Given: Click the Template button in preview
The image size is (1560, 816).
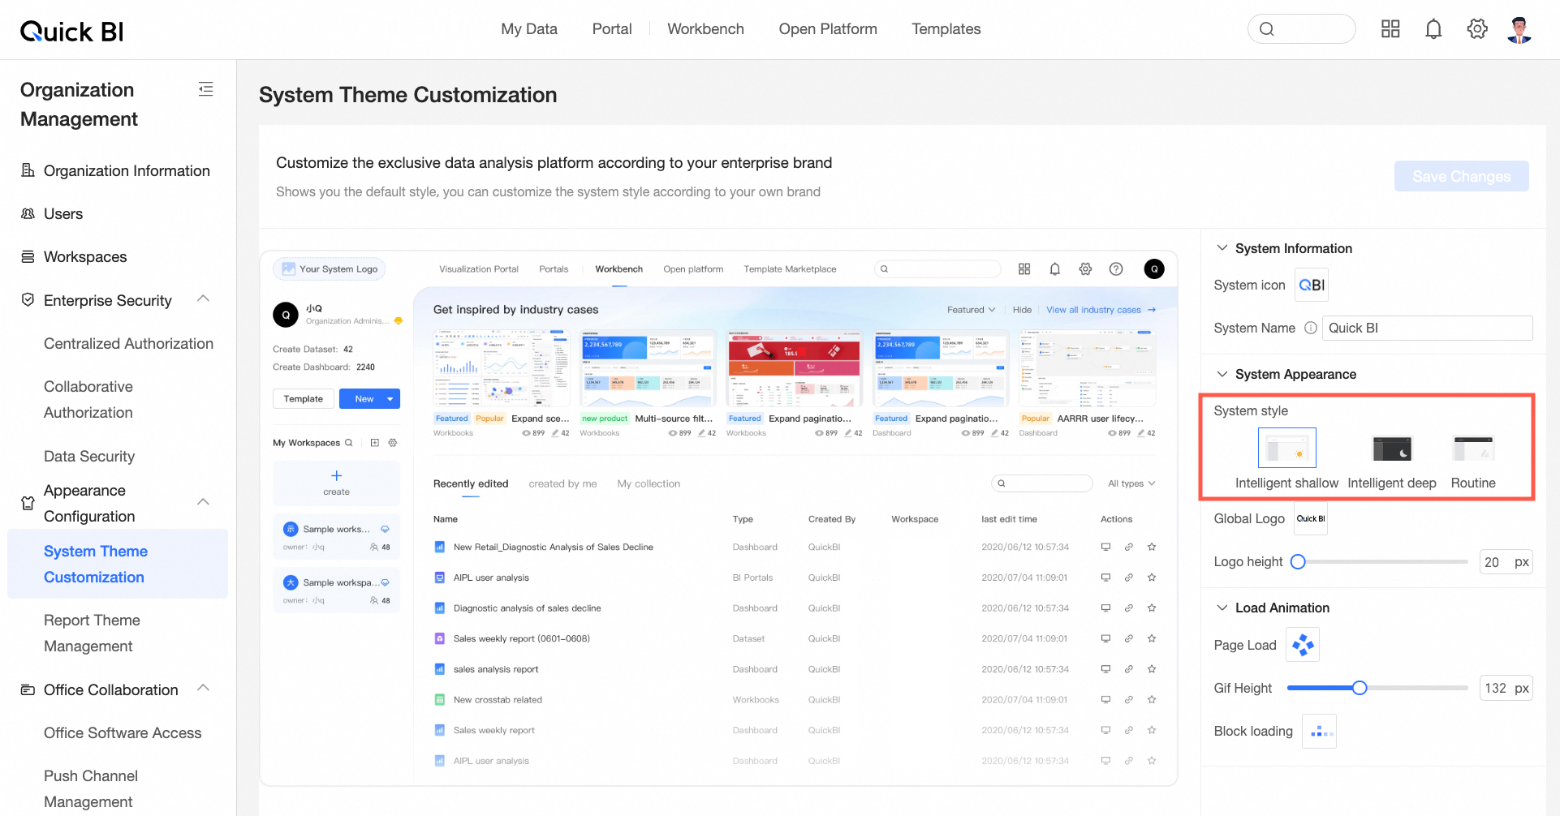Looking at the screenshot, I should point(304,399).
